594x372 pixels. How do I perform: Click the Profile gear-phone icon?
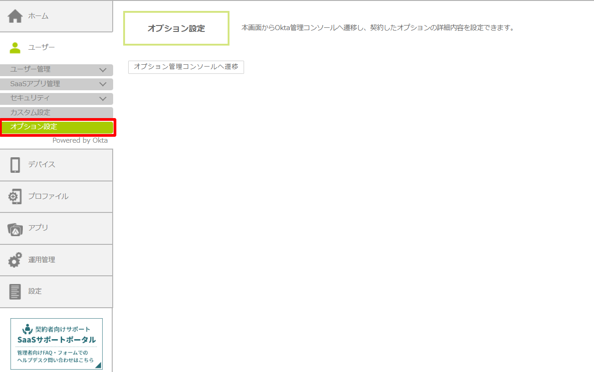[x=15, y=196]
